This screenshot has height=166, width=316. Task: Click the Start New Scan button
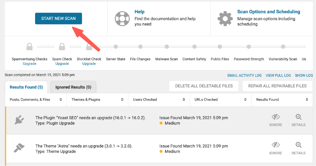[x=58, y=19]
